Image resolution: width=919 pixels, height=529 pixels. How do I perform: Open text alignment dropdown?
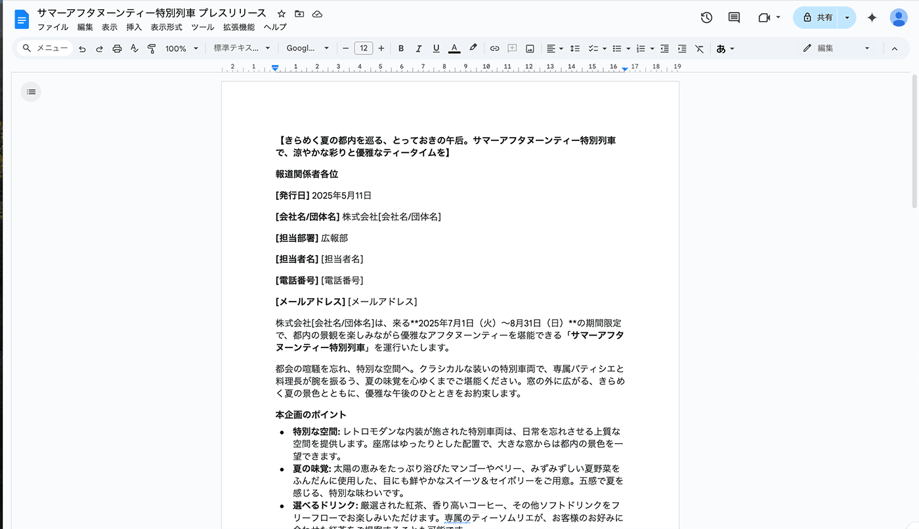point(555,49)
